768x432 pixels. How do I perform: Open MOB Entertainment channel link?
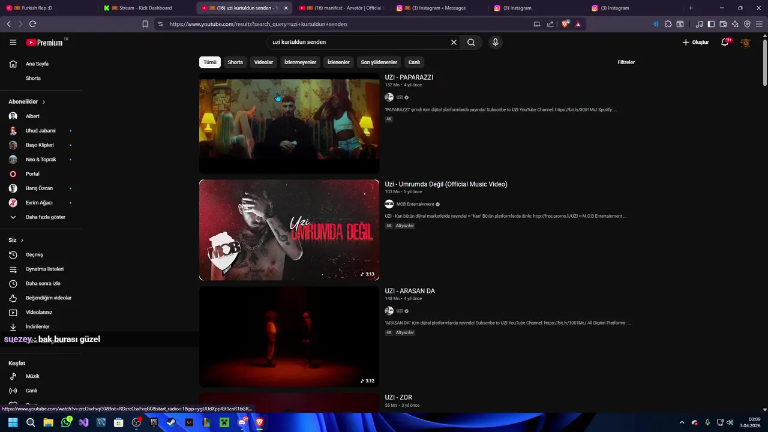pos(415,204)
